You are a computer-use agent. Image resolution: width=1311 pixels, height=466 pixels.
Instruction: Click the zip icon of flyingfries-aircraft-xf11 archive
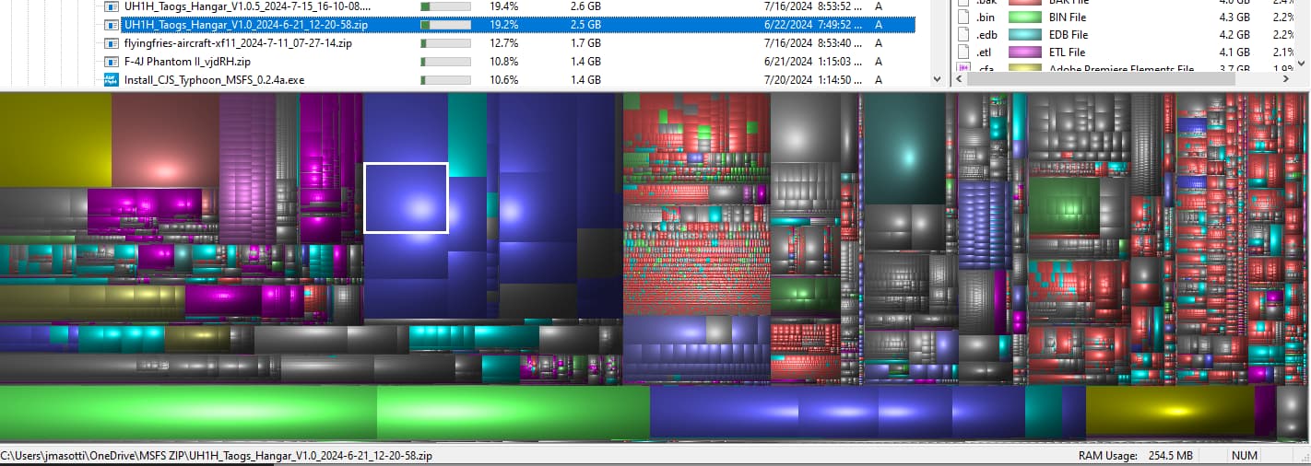click(112, 43)
